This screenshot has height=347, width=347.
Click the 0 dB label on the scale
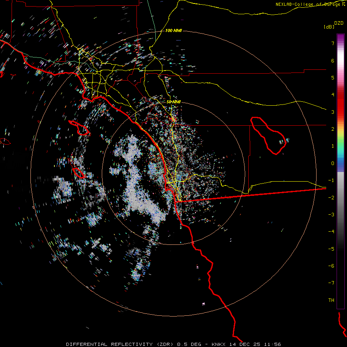[333, 163]
